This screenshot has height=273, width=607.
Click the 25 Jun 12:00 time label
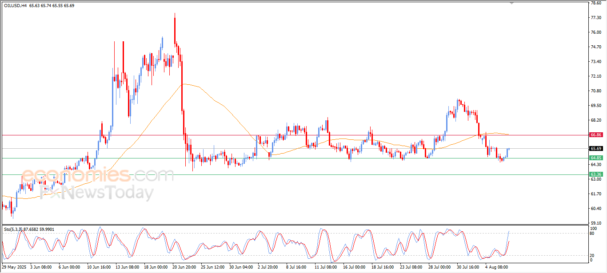pos(213,268)
